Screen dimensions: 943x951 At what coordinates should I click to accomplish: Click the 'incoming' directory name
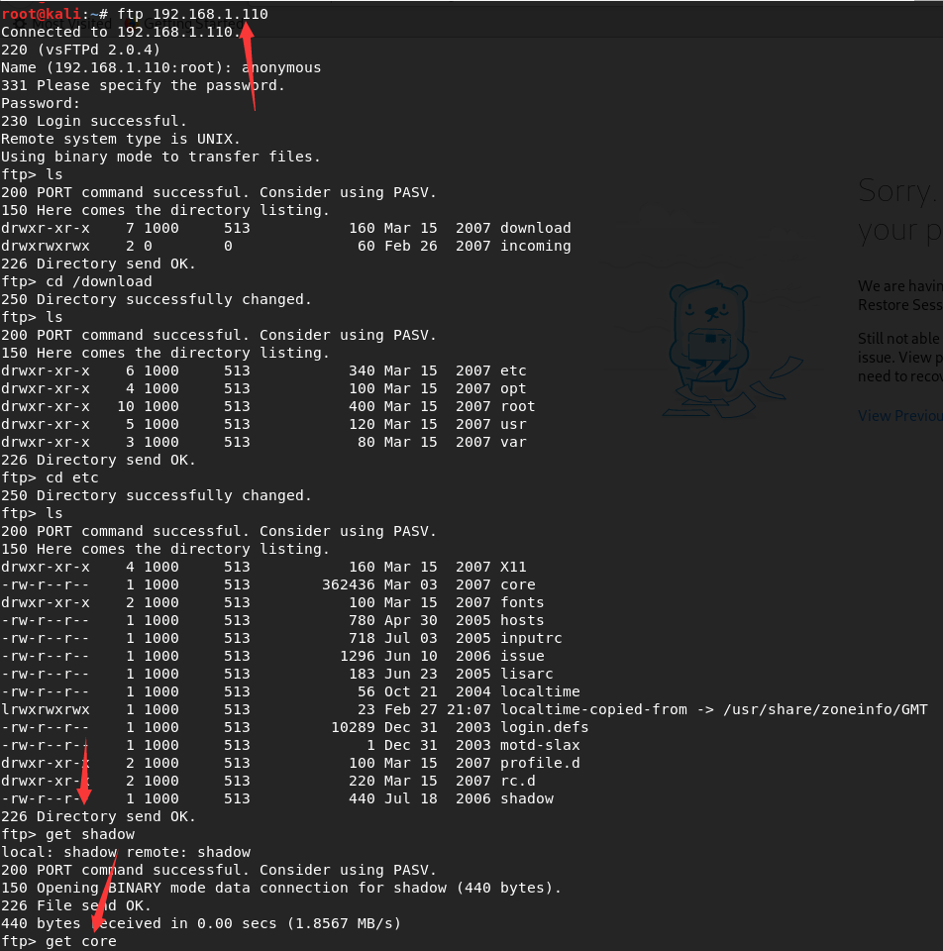pyautogui.click(x=536, y=246)
